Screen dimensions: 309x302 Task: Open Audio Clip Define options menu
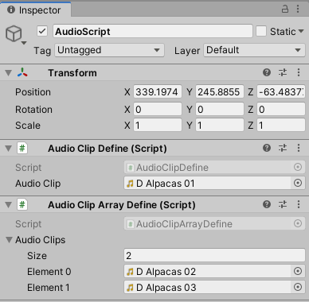click(x=299, y=148)
